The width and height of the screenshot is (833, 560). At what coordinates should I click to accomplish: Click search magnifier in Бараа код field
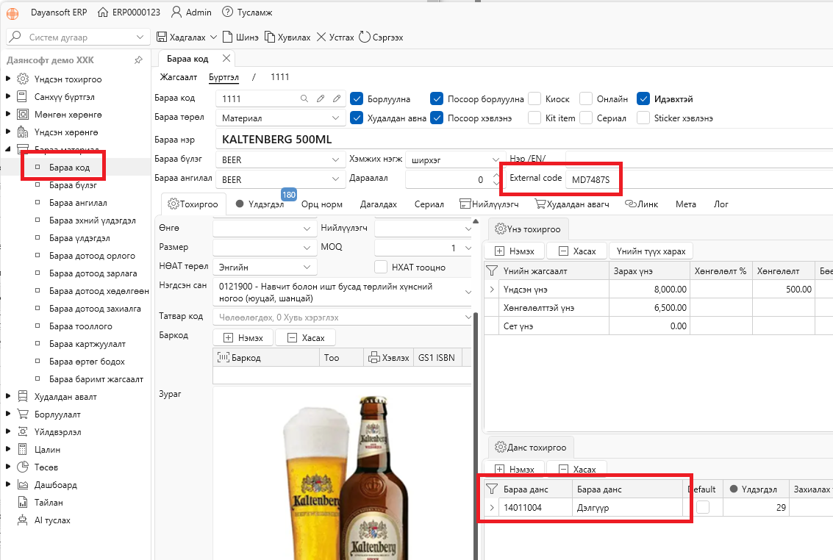coord(304,98)
